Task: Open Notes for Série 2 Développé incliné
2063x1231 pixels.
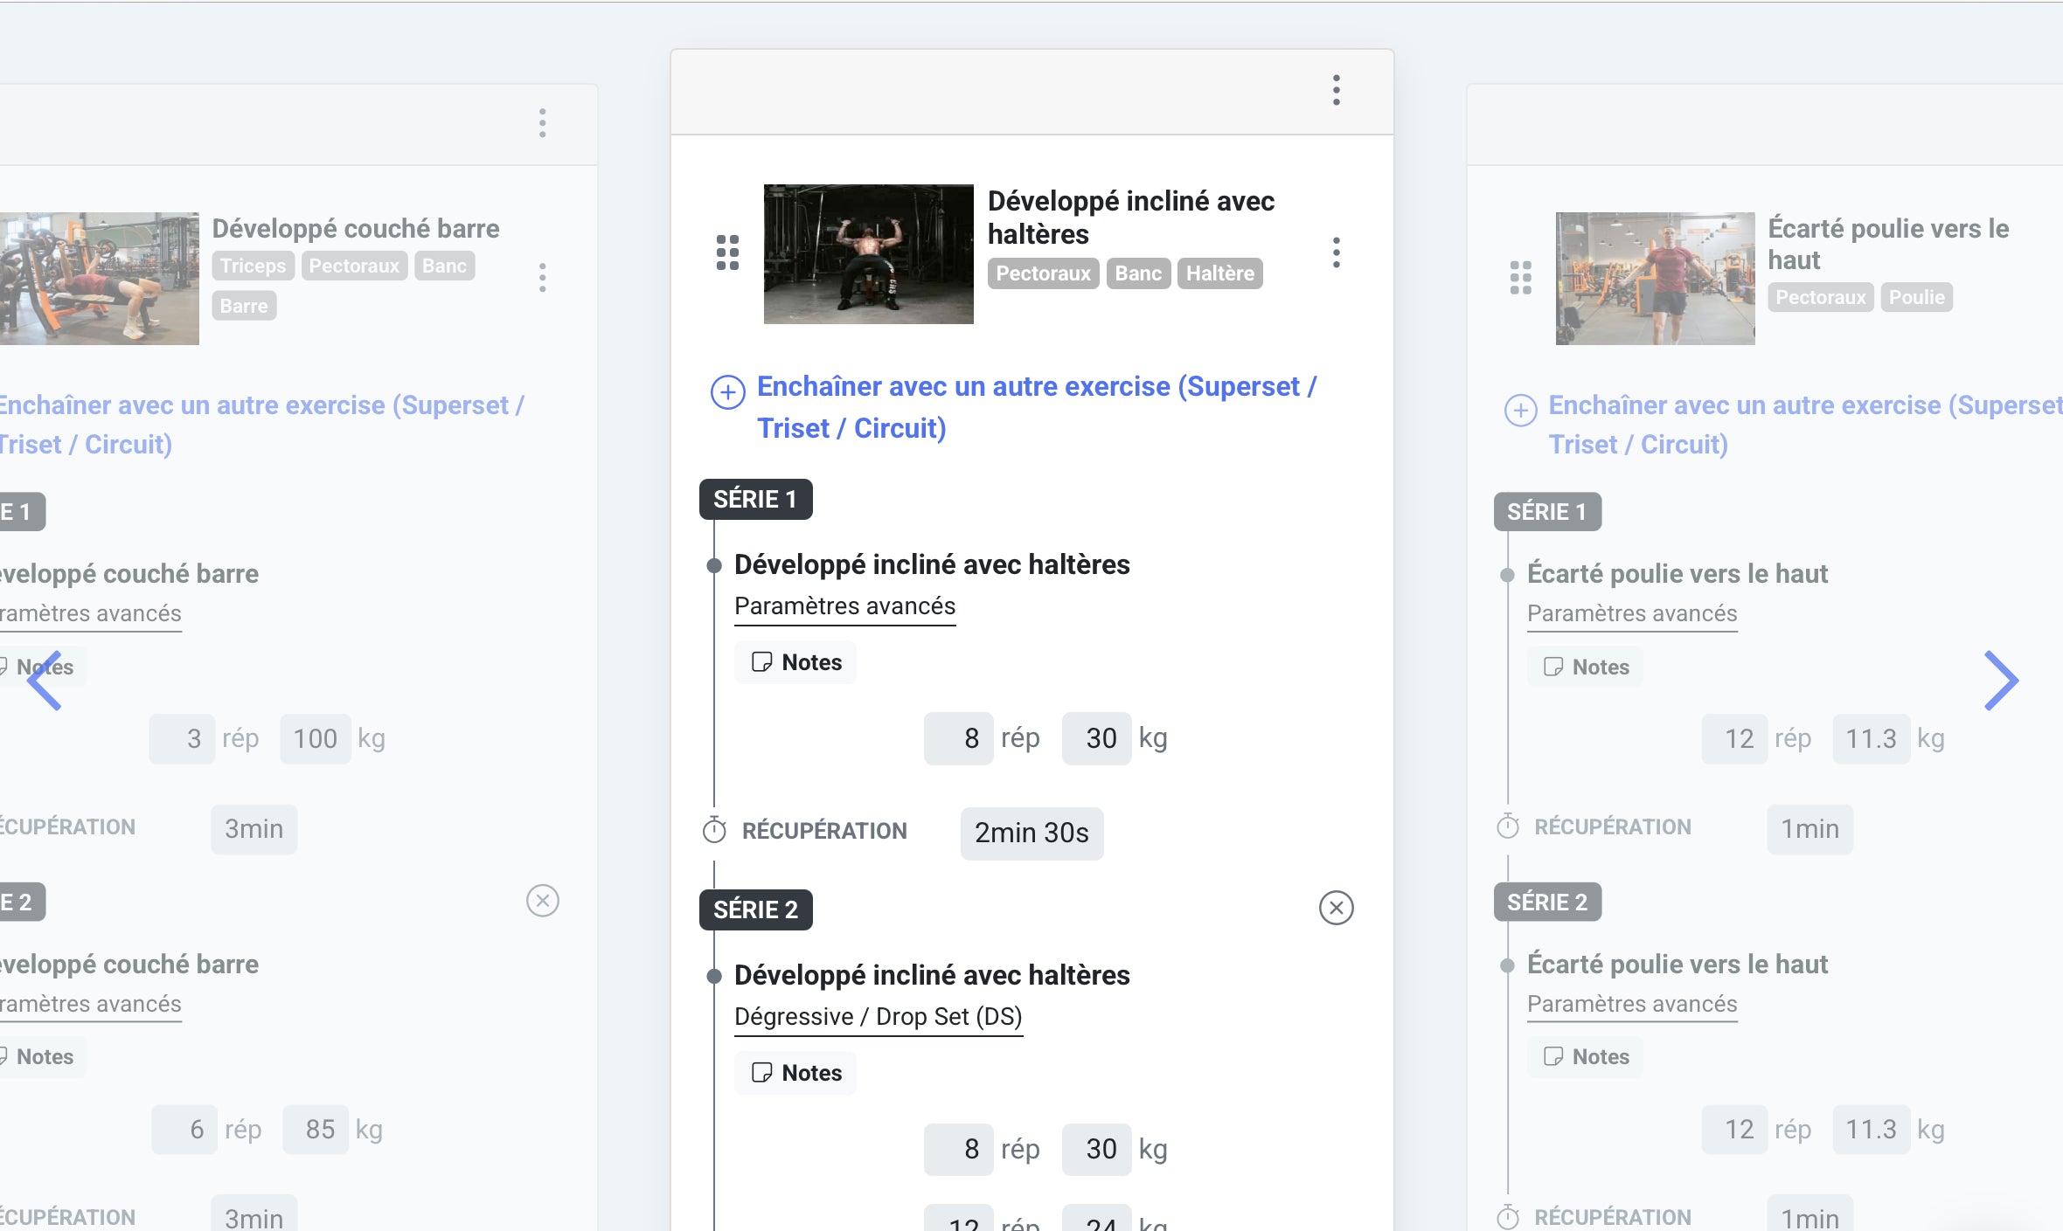Action: [x=795, y=1073]
